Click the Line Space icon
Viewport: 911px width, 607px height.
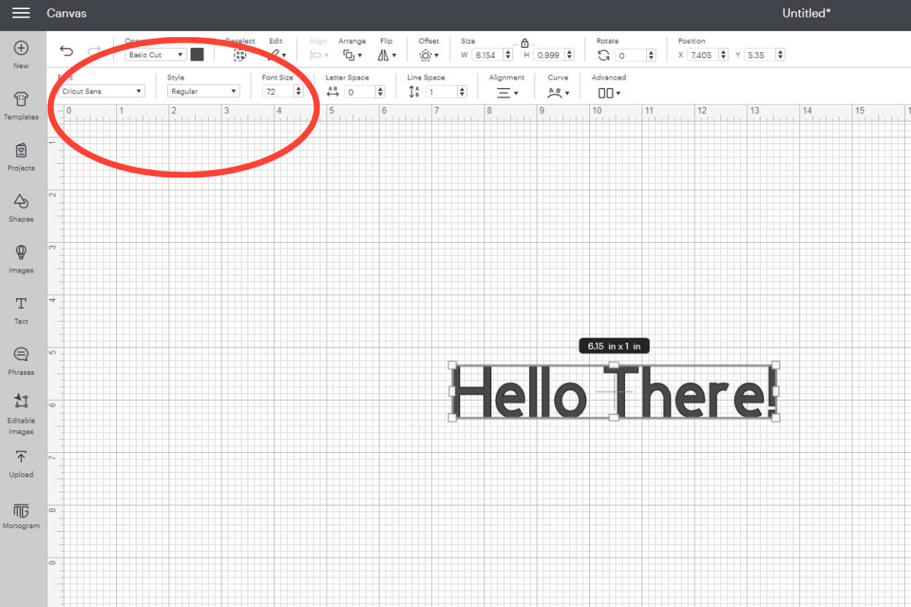[x=414, y=91]
